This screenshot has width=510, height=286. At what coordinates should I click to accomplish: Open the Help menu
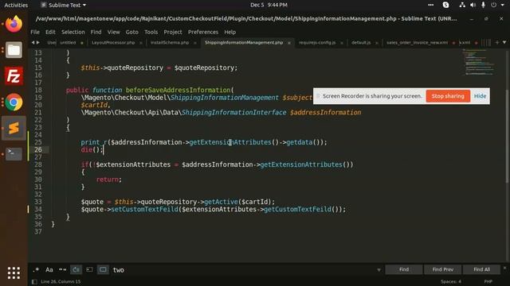point(230,32)
